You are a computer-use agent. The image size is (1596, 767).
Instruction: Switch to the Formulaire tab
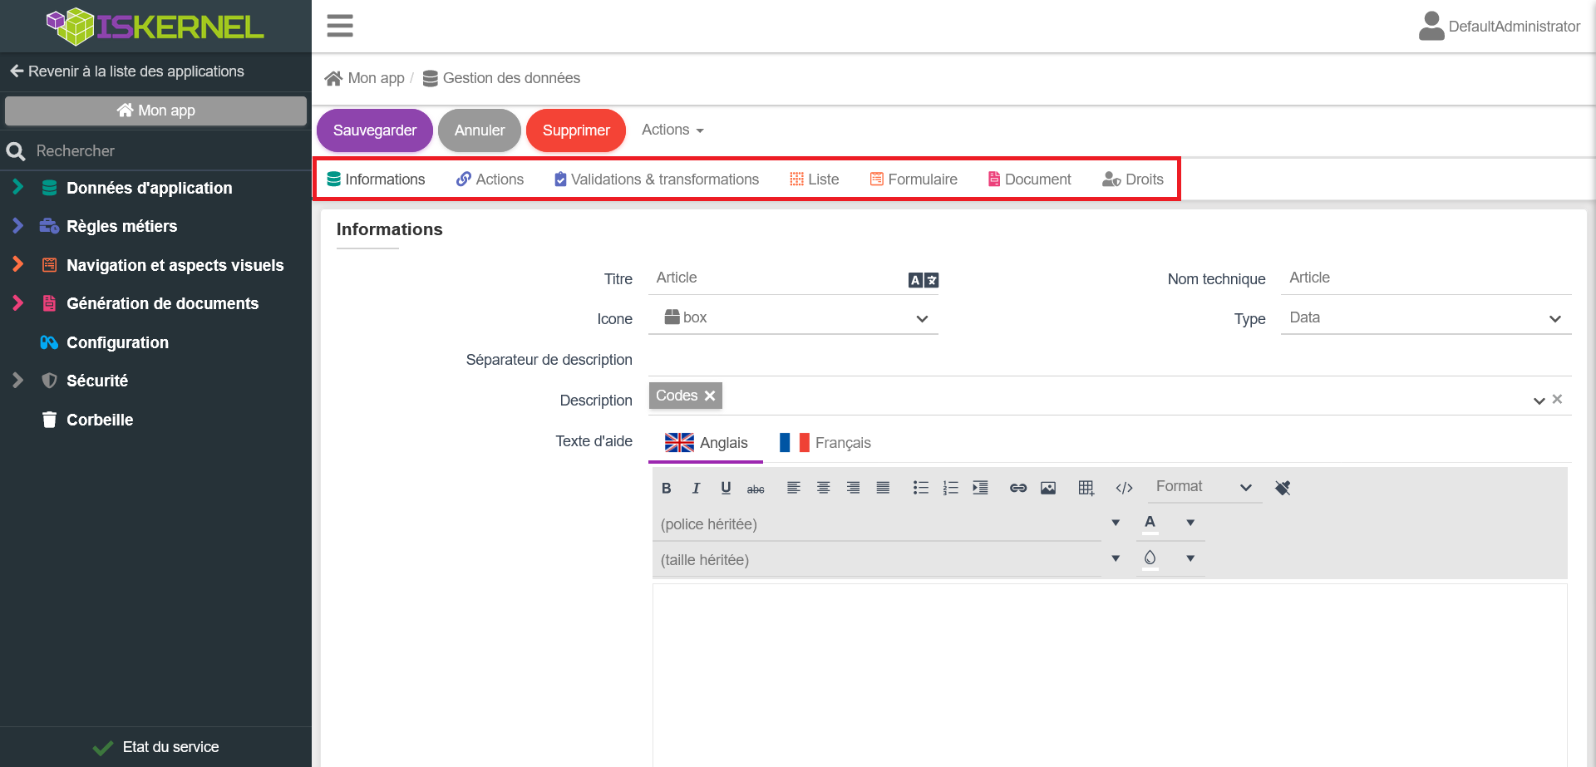[x=914, y=179]
